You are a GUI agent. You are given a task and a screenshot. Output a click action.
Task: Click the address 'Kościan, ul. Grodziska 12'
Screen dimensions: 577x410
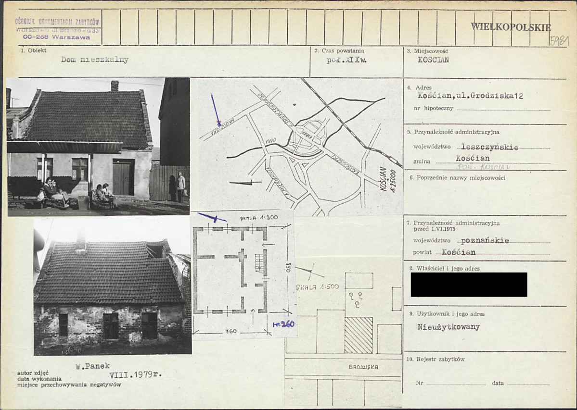tap(470, 96)
